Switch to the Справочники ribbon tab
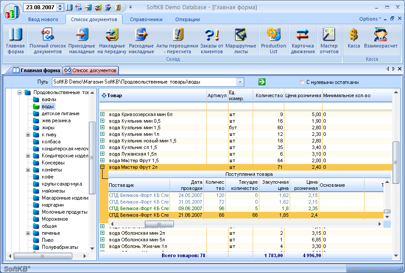Viewport: 405px width, 273px height. click(x=146, y=19)
